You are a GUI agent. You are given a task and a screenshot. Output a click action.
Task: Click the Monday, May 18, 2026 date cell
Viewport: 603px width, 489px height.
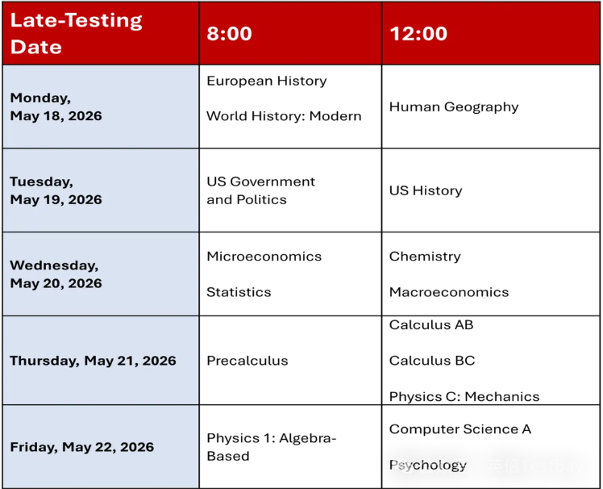click(56, 107)
